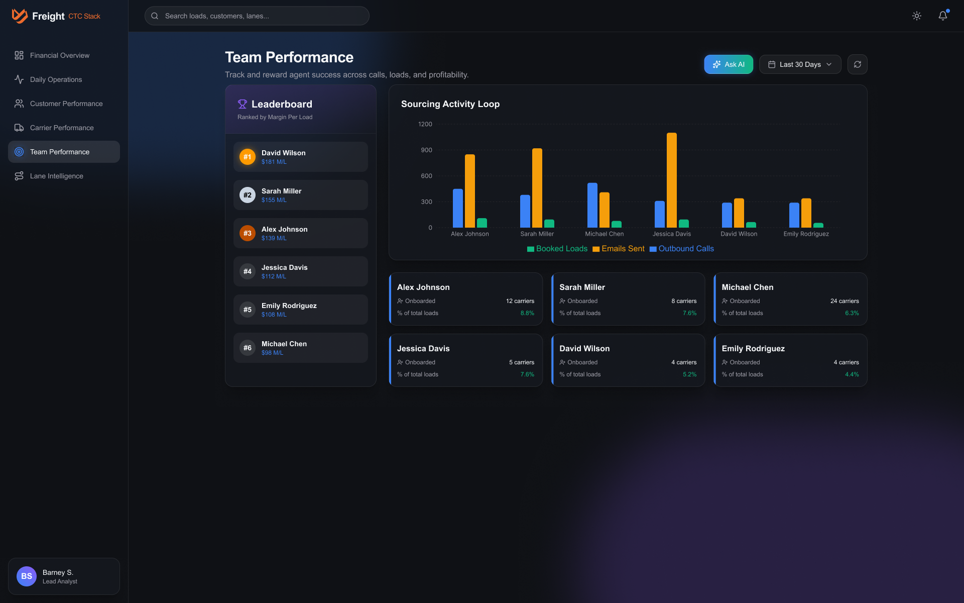Click the Carrier Performance truck icon
The image size is (964, 603).
(19, 128)
